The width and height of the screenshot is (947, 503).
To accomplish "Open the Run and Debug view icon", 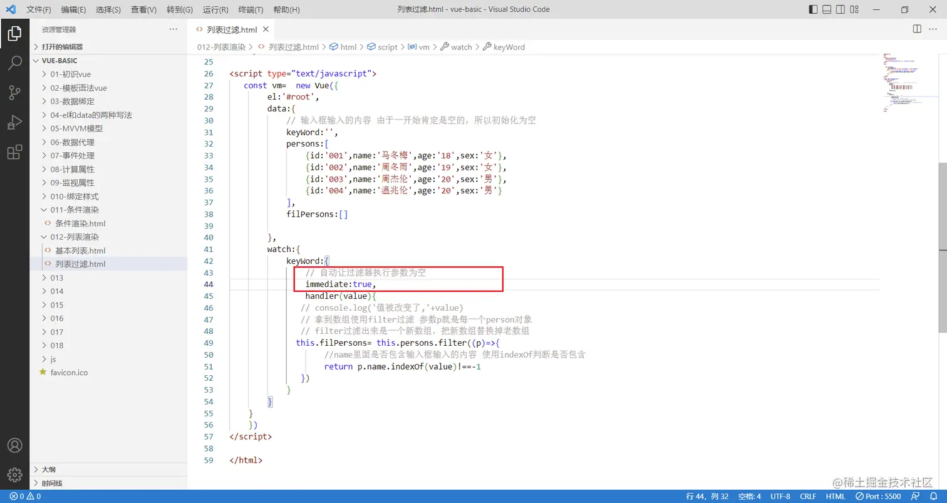I will [14, 122].
